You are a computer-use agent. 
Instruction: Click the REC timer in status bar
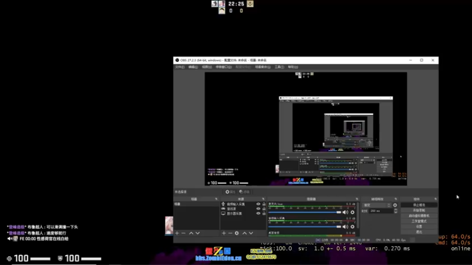click(x=358, y=240)
